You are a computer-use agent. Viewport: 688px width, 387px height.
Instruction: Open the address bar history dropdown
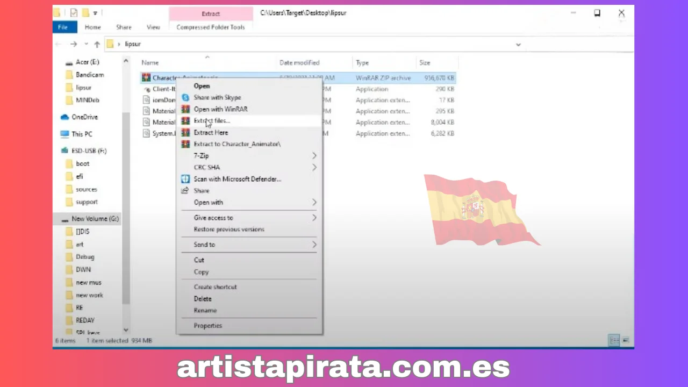click(x=518, y=45)
